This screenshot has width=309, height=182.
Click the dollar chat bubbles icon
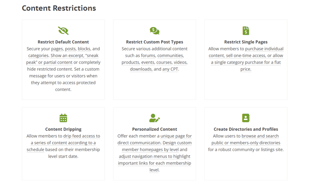154,31
